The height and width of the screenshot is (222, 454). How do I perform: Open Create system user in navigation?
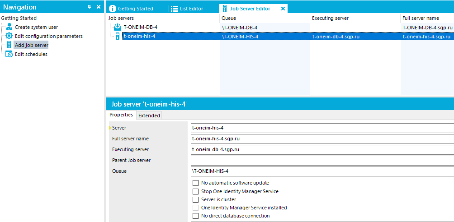click(x=37, y=27)
